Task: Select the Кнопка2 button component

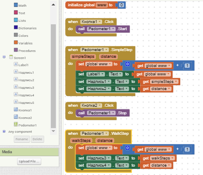Action: pyautogui.click(x=23, y=117)
